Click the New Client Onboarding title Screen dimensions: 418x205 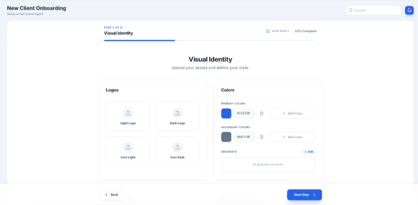37,8
